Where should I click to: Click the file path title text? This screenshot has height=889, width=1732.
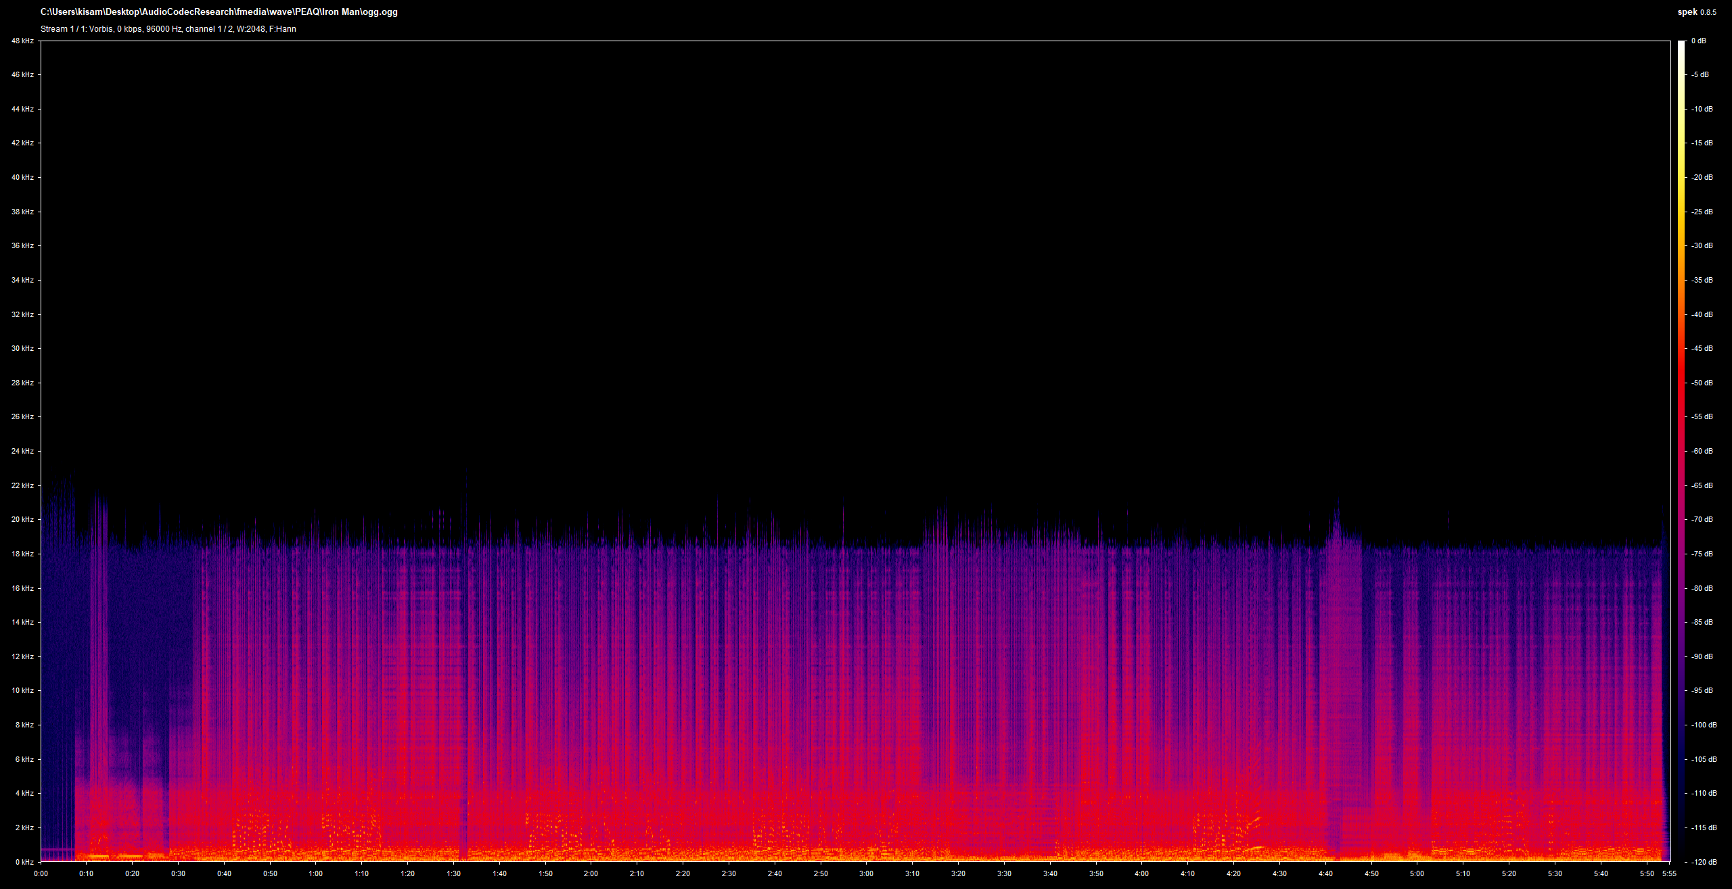pos(219,12)
